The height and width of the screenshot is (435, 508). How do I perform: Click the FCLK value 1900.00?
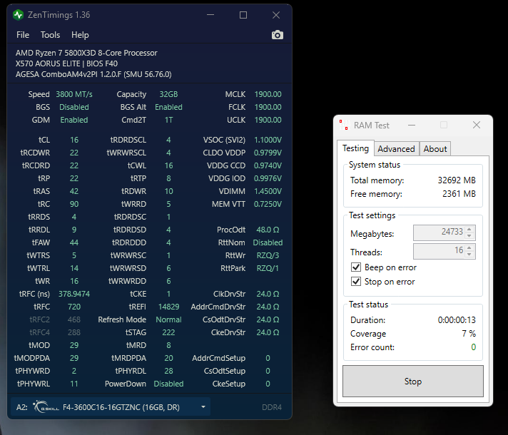268,107
